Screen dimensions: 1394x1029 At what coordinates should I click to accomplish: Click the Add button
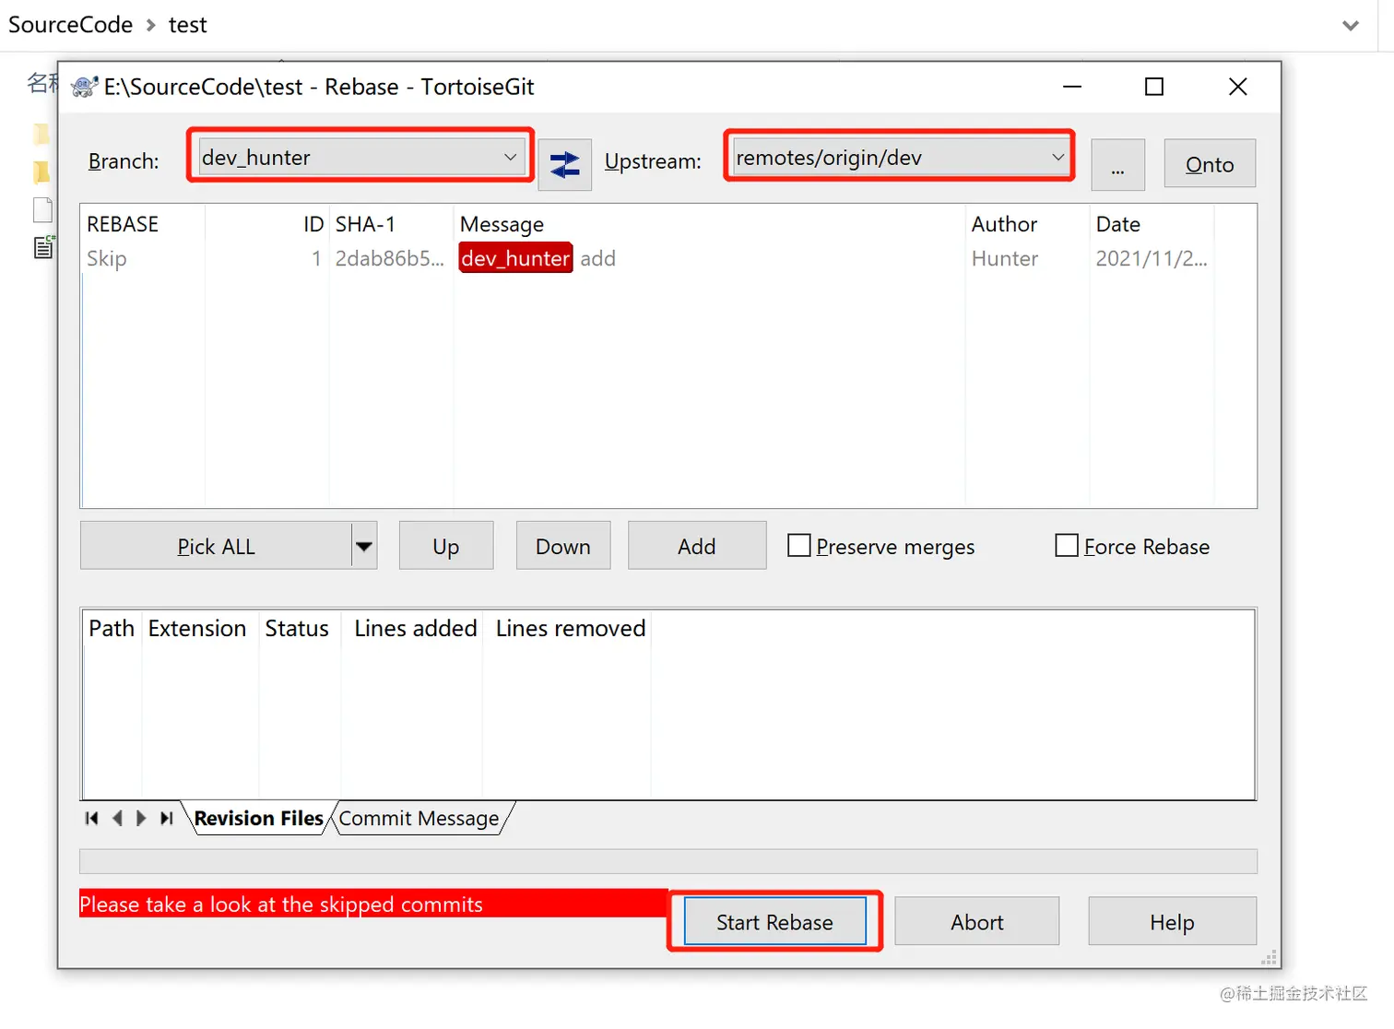(x=697, y=546)
